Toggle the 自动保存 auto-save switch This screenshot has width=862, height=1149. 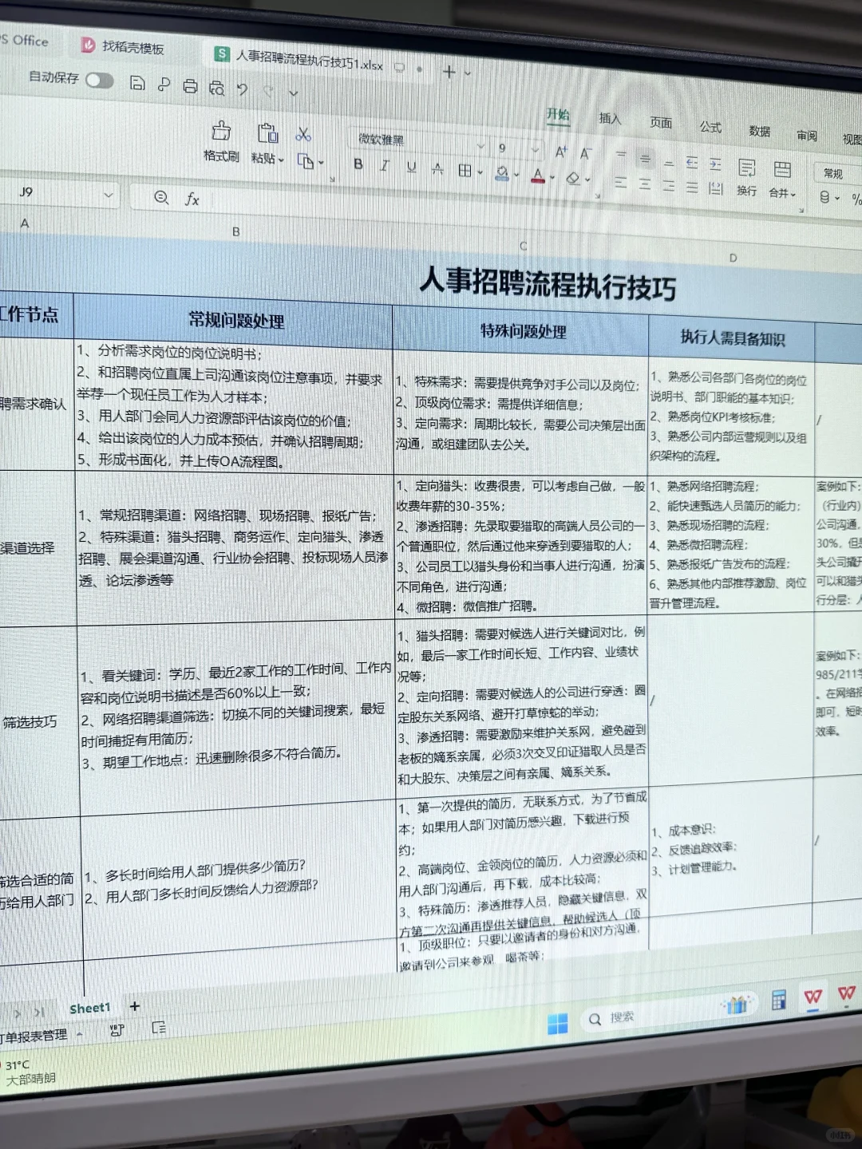click(99, 81)
